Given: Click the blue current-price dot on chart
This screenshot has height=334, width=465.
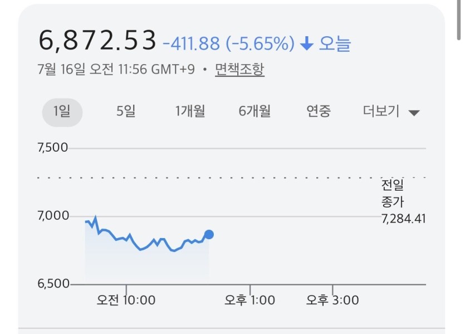Looking at the screenshot, I should [x=209, y=235].
